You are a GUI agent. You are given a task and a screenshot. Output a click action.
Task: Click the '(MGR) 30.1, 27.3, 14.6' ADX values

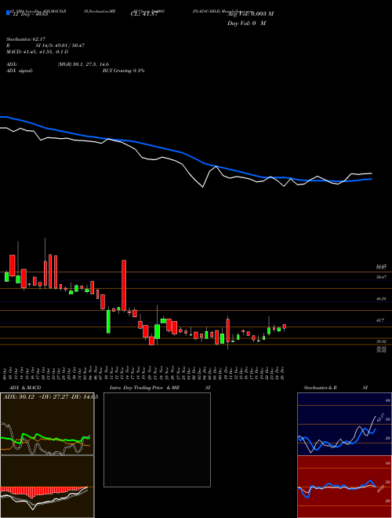83,64
